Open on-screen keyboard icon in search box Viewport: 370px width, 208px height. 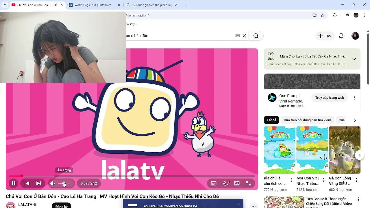[238, 36]
